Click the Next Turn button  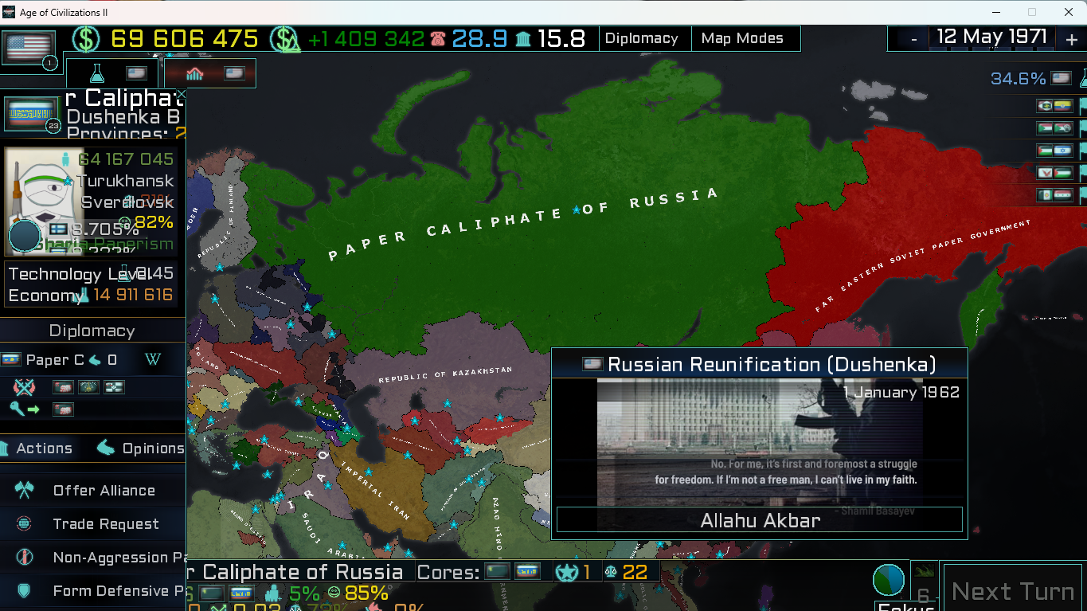[x=1014, y=592]
